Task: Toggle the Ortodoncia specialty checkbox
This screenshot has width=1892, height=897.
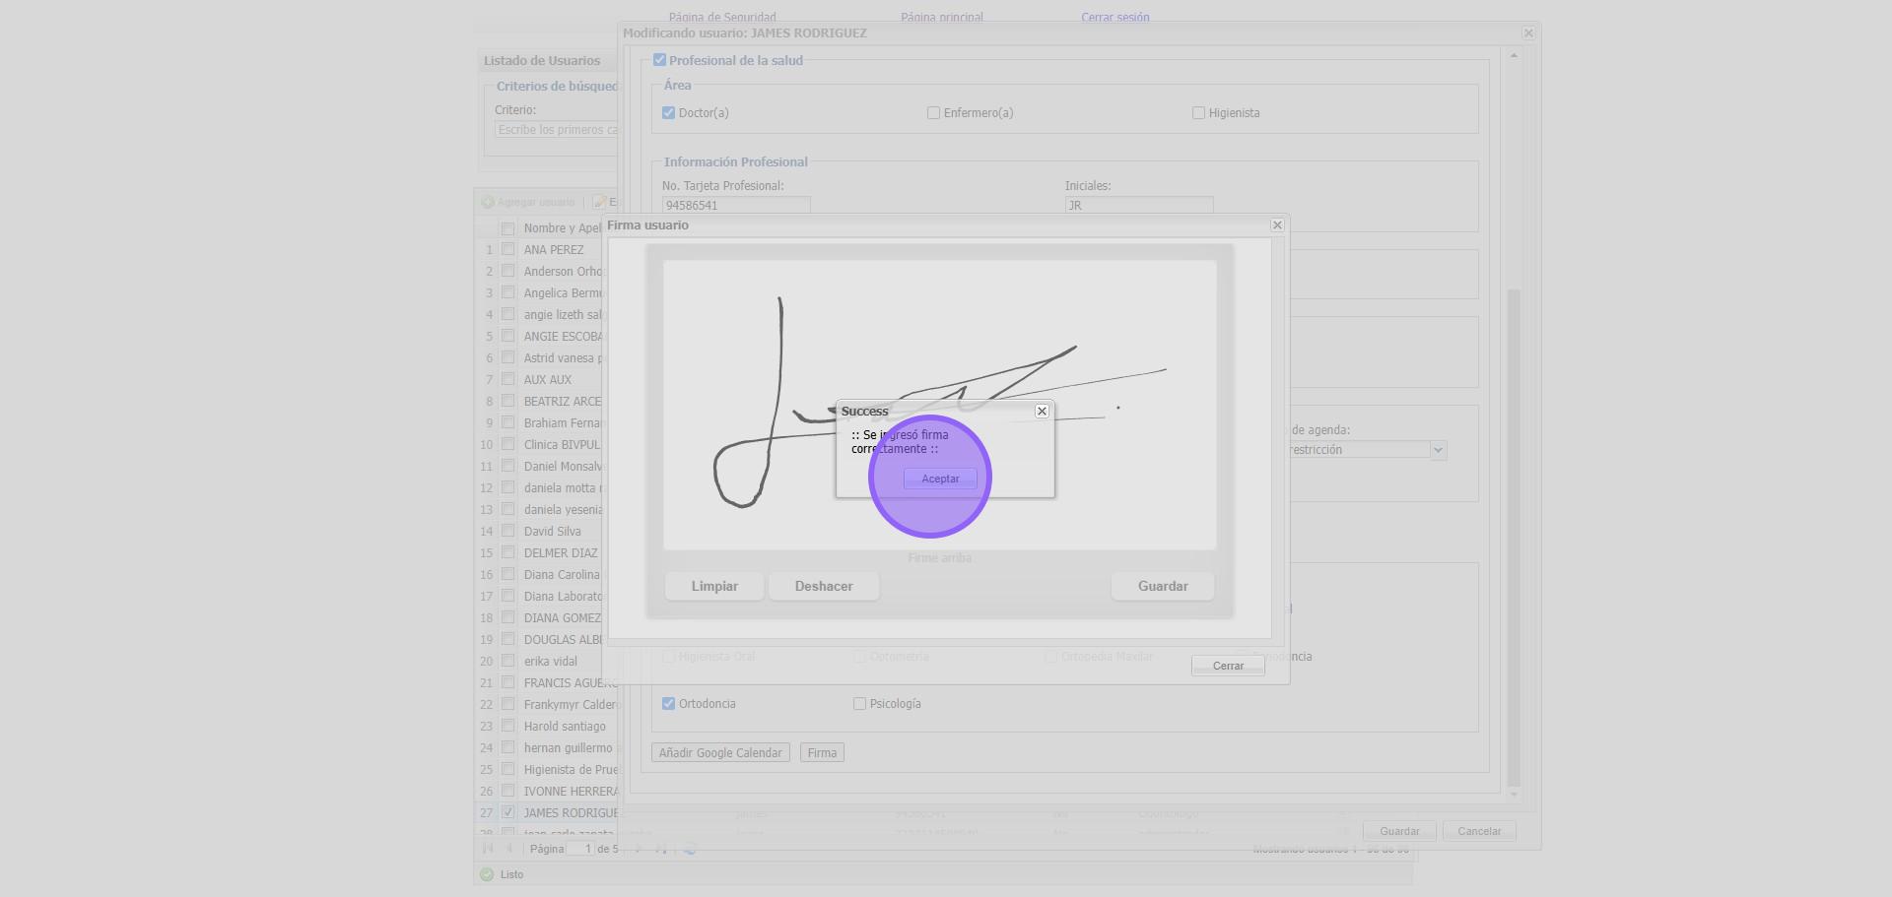Action: pos(669,704)
